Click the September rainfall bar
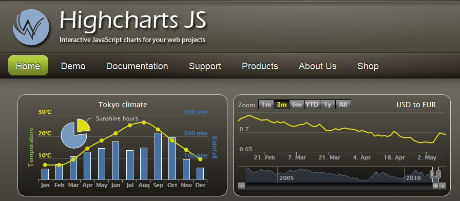 point(158,156)
